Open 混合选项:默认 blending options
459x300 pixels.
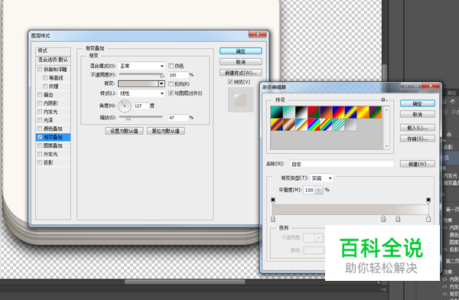(53, 60)
